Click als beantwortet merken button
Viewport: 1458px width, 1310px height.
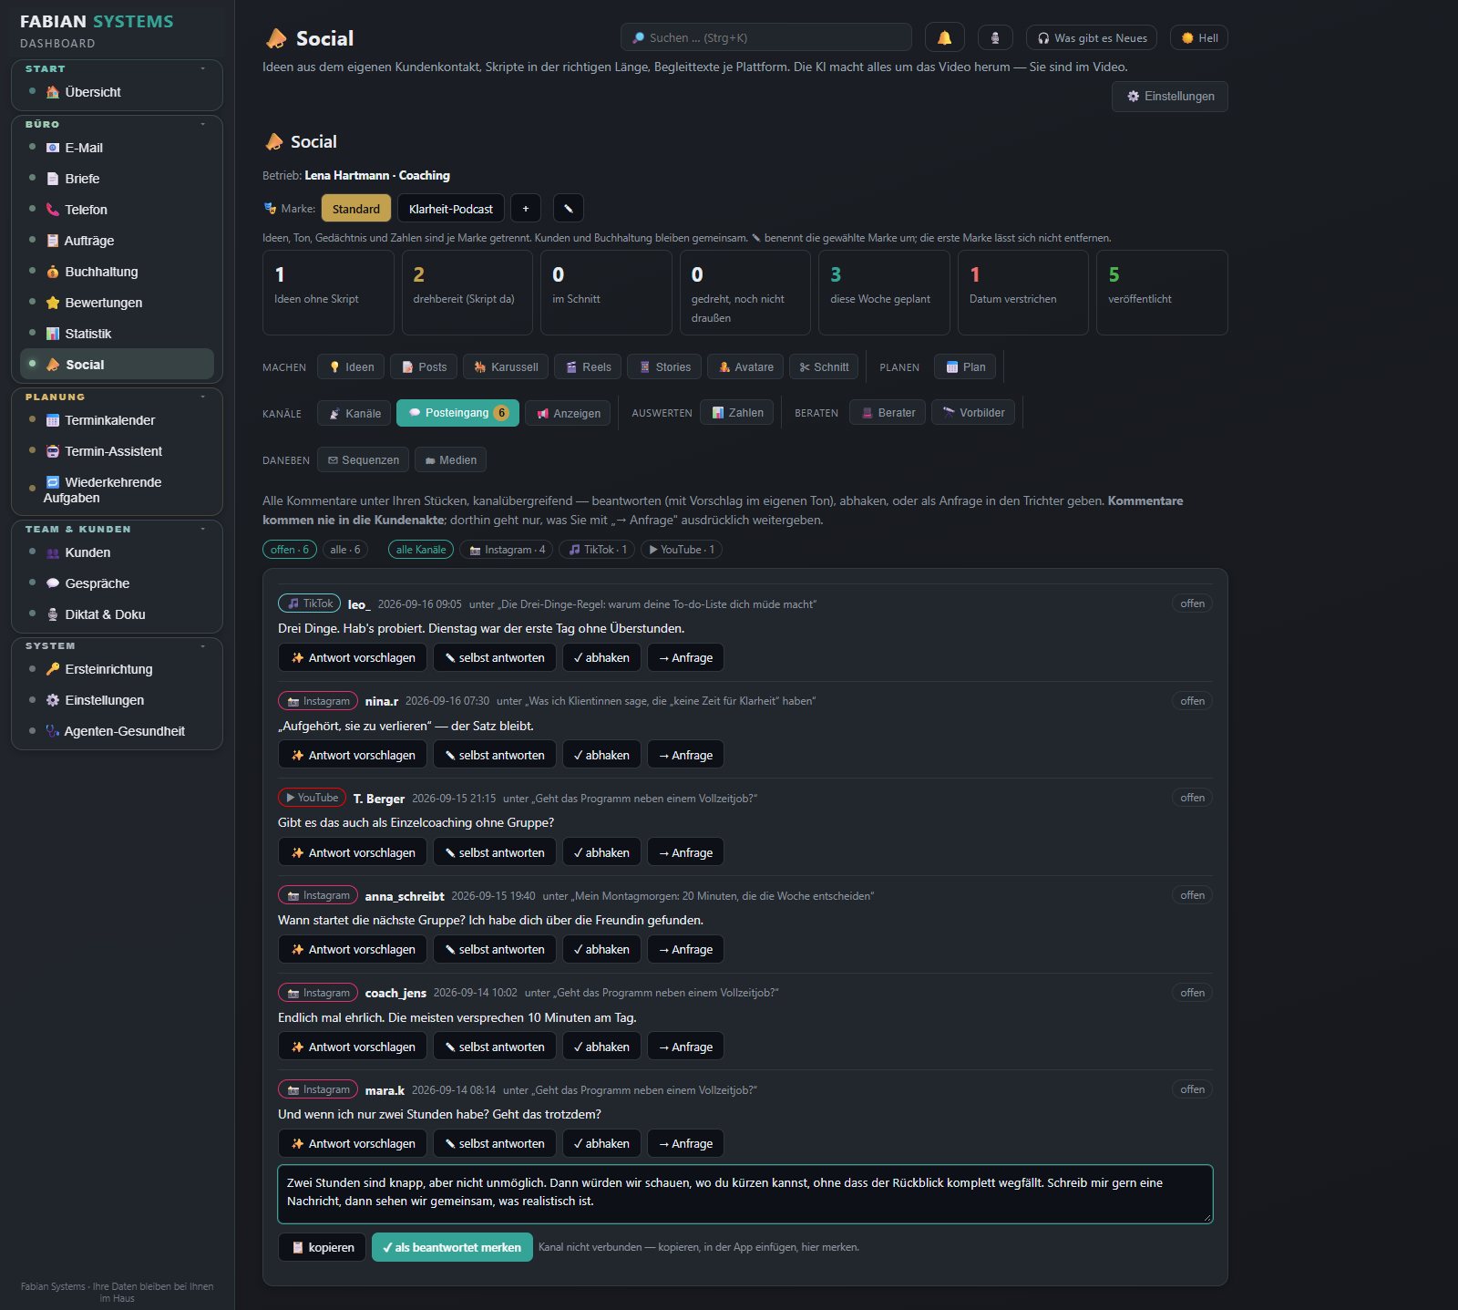pos(451,1247)
